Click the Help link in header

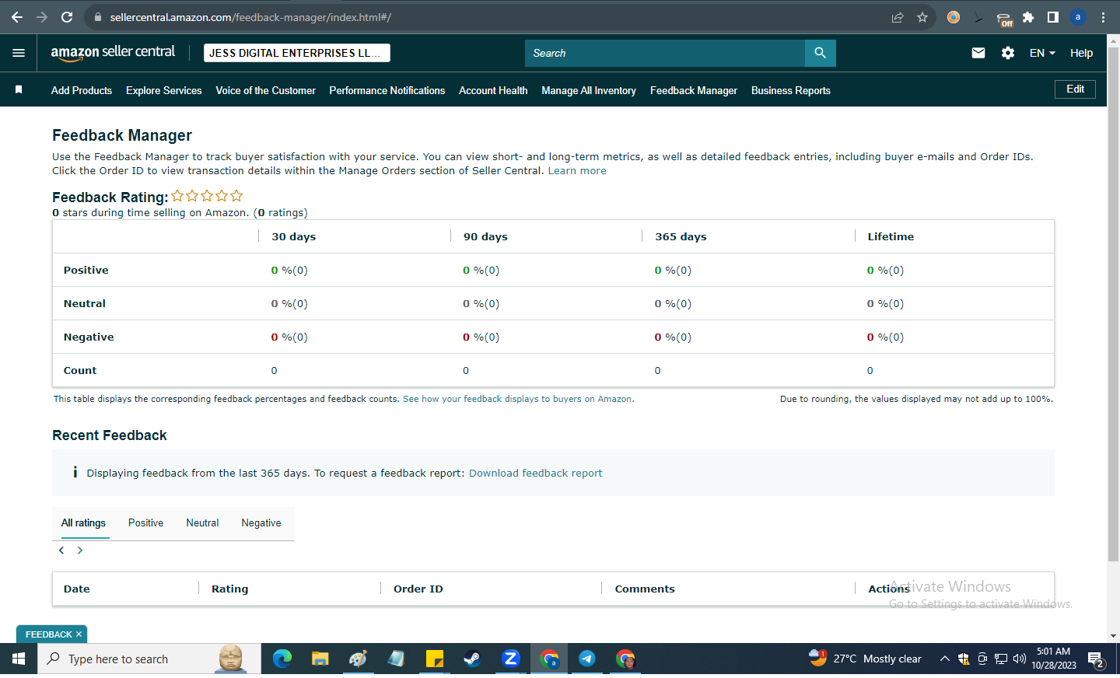tap(1081, 53)
